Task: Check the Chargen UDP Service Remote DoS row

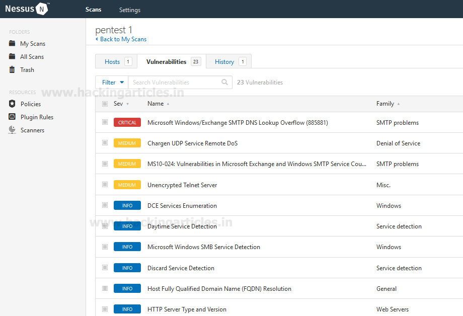Action: point(105,143)
